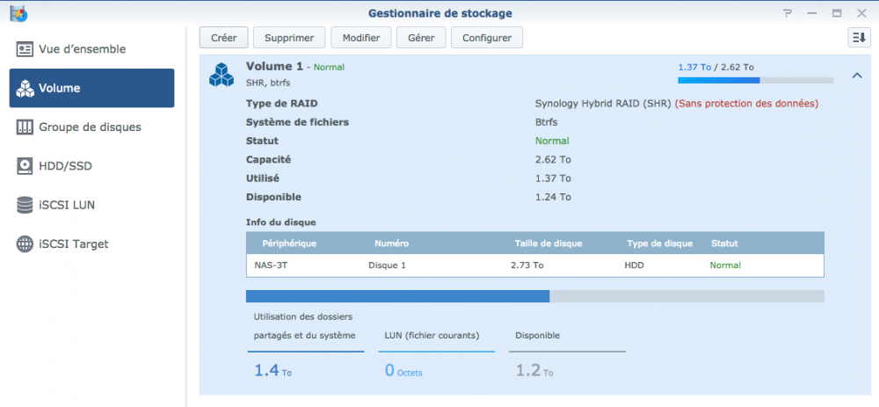The width and height of the screenshot is (879, 407).
Task: Click the blue Volume 1 cubes icon
Action: pos(222,74)
